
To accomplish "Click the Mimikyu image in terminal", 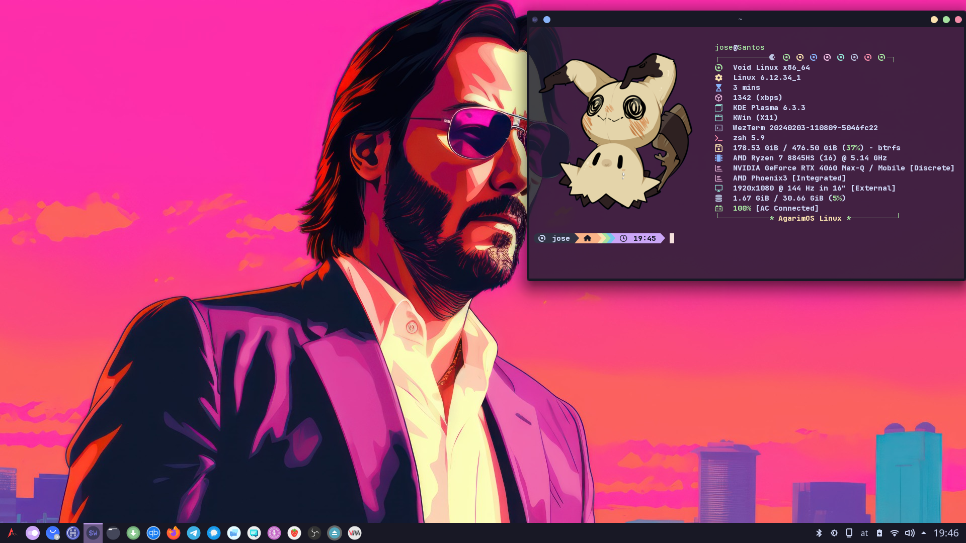I will click(x=615, y=132).
